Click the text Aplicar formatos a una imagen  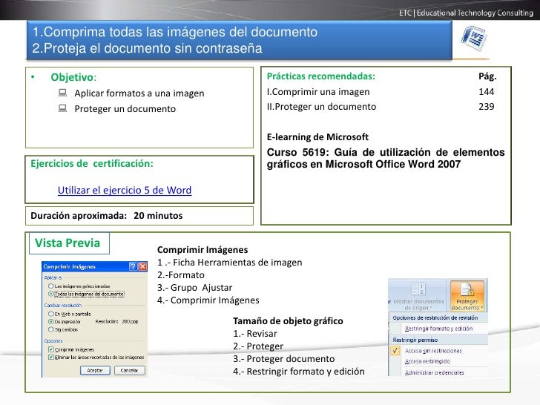(x=139, y=93)
